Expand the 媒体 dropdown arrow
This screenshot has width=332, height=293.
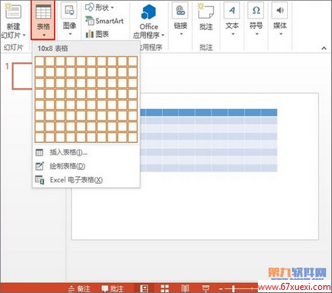click(280, 34)
